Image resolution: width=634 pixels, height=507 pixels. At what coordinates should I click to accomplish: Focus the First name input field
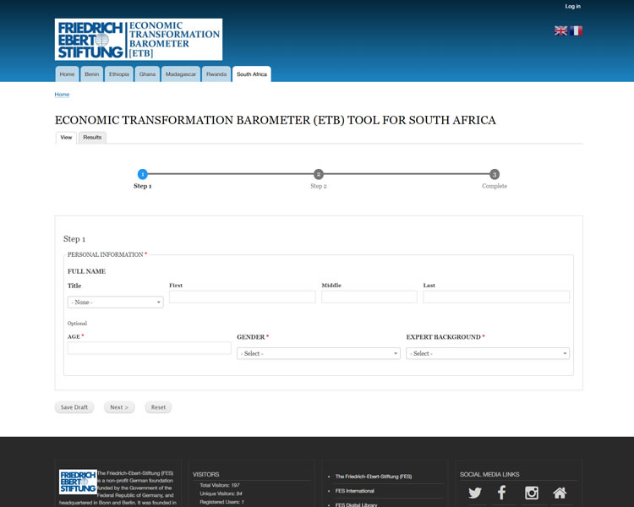click(x=243, y=297)
